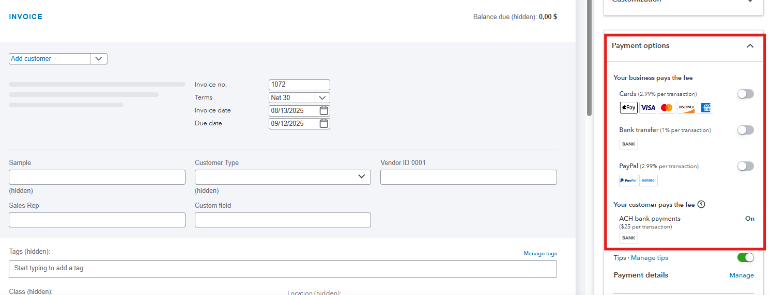The height and width of the screenshot is (295, 771).
Task: Click the On status for ACH payments
Action: click(x=749, y=219)
